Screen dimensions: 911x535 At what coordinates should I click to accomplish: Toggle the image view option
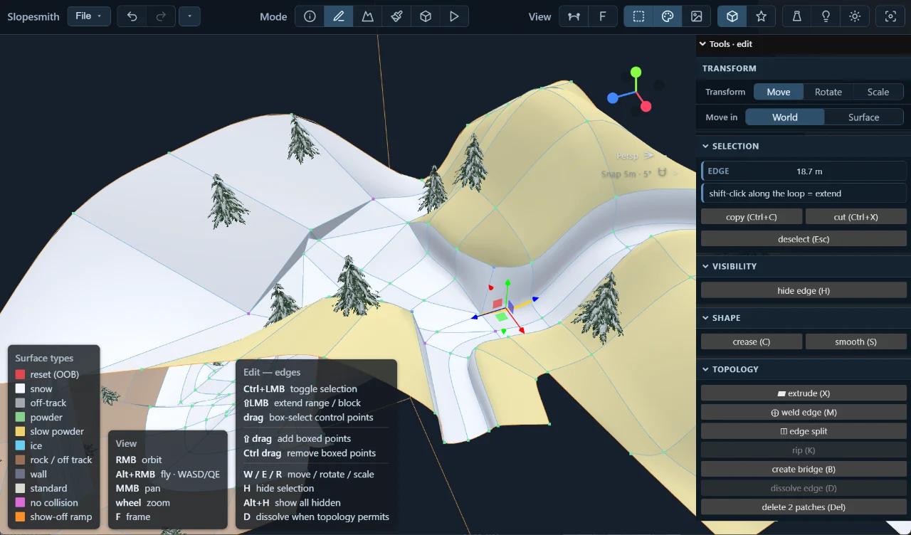697,16
